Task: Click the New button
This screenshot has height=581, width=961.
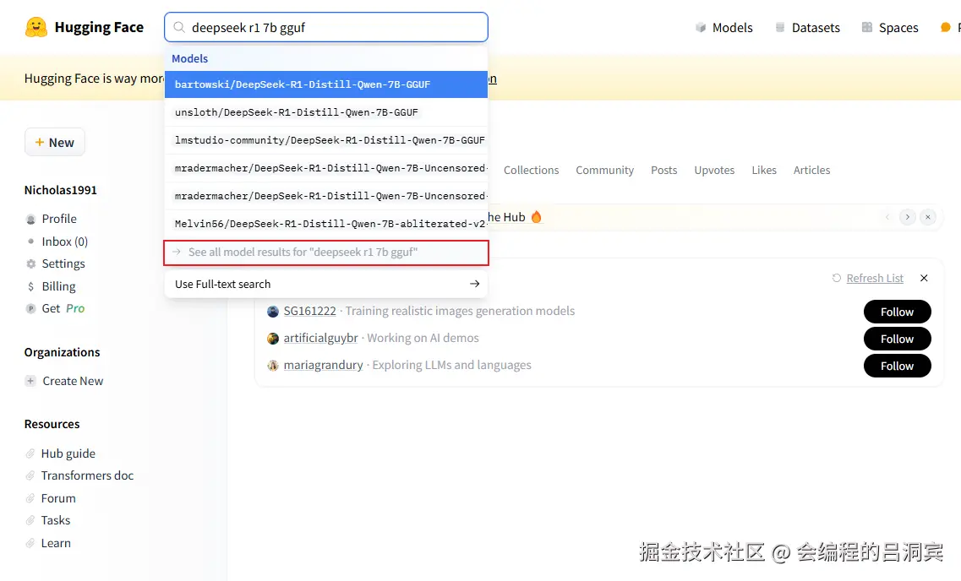Action: pyautogui.click(x=55, y=142)
